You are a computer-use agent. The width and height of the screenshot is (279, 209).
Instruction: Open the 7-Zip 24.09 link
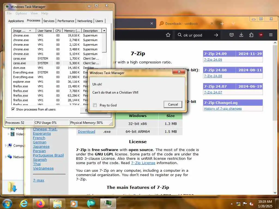pyautogui.click(x=213, y=60)
